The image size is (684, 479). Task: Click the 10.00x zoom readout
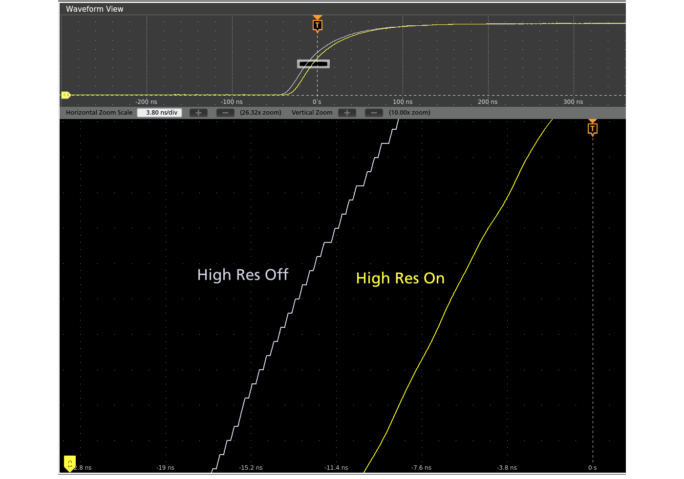pyautogui.click(x=409, y=113)
